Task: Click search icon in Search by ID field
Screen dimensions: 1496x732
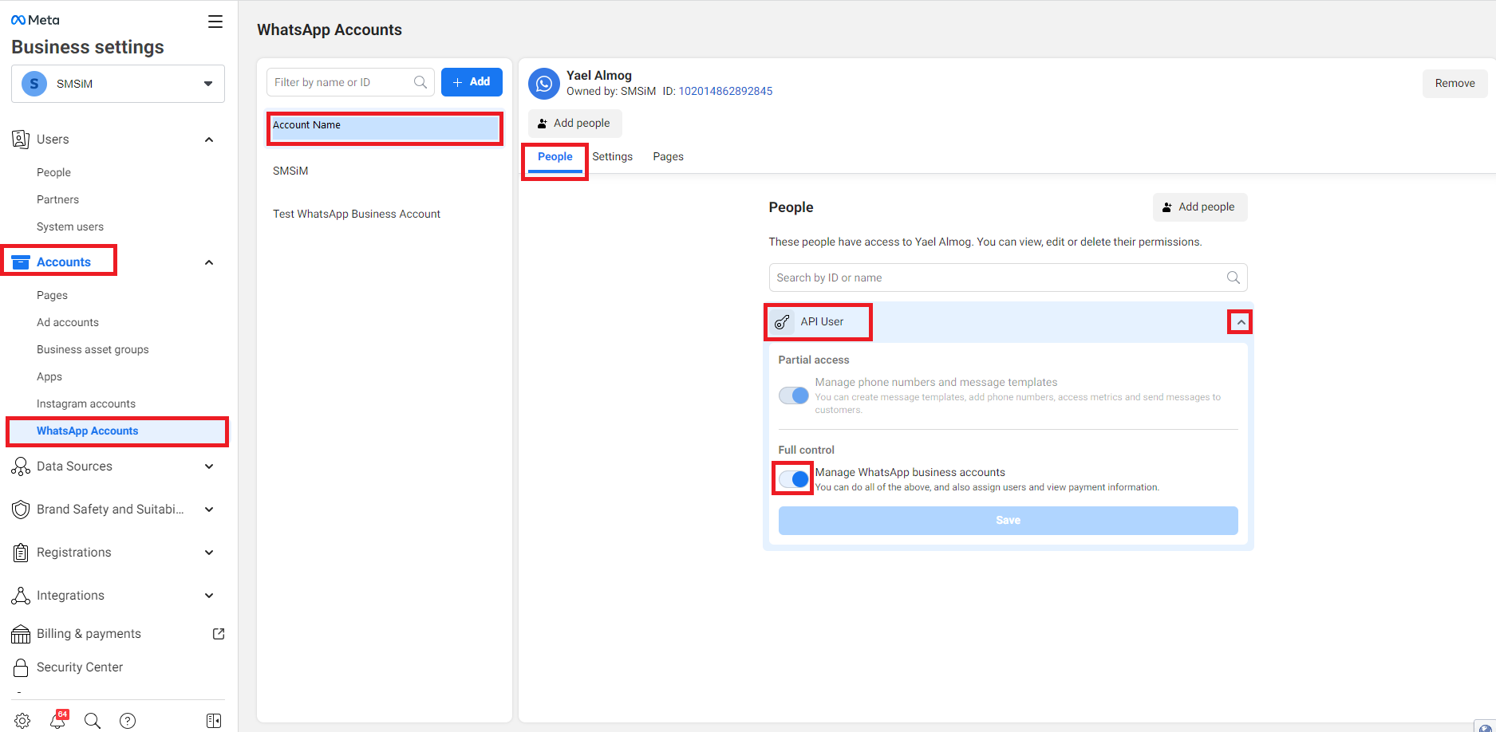Action: (1234, 277)
